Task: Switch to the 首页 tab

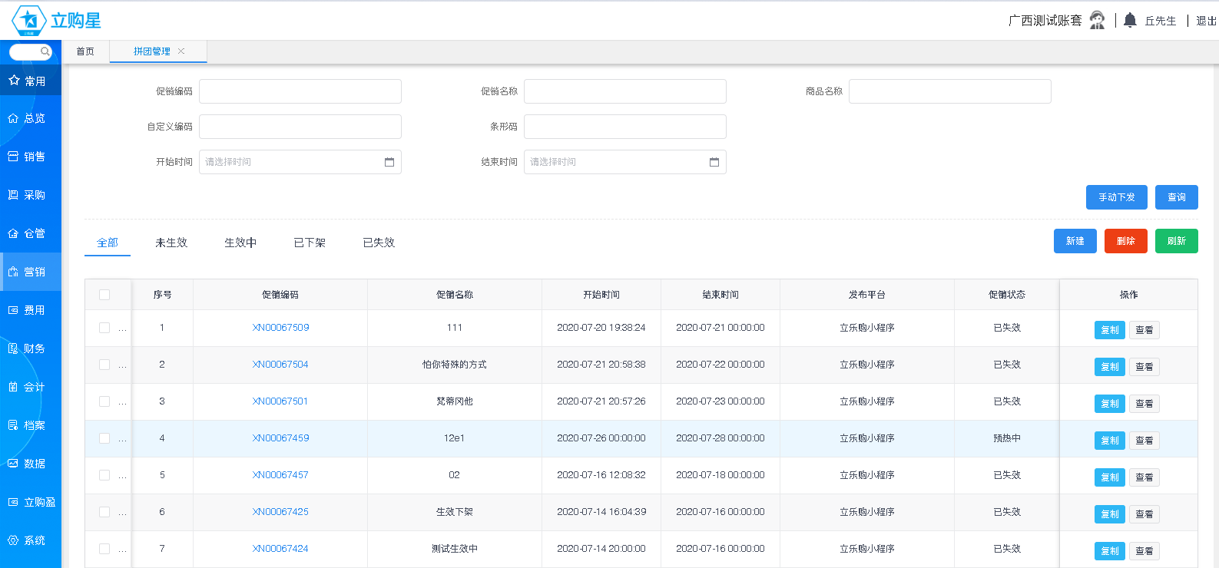Action: pos(85,51)
